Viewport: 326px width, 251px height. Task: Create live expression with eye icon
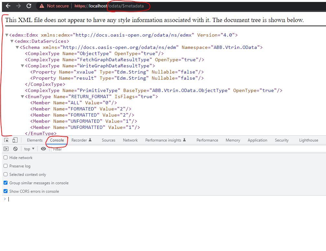43,149
